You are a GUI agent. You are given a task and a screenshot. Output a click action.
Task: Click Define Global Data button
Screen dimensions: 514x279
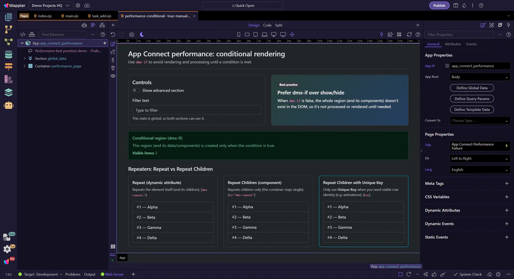472,88
